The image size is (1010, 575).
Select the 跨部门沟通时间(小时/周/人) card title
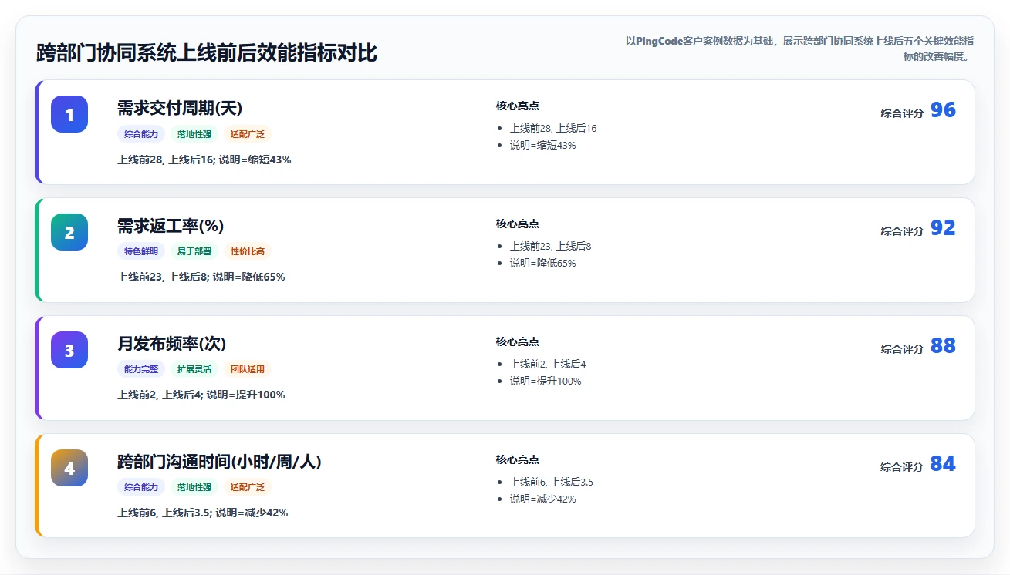click(219, 462)
